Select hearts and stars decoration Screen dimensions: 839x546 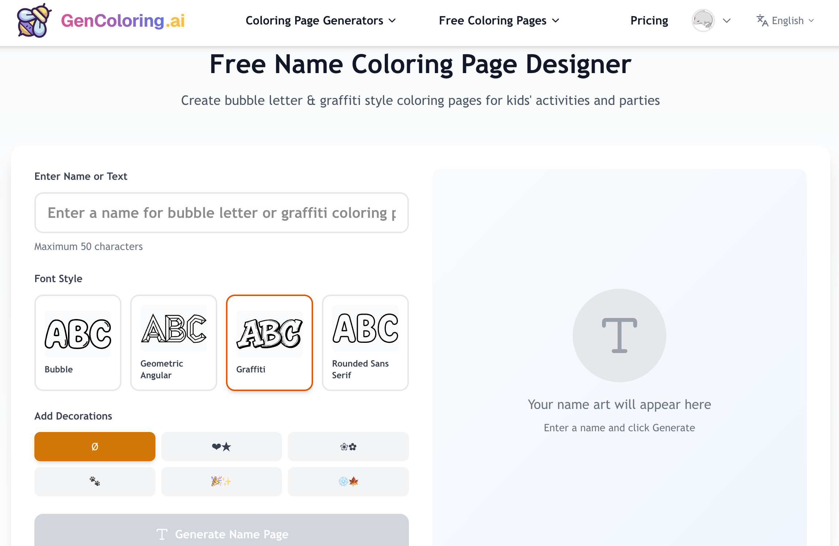[x=221, y=447]
